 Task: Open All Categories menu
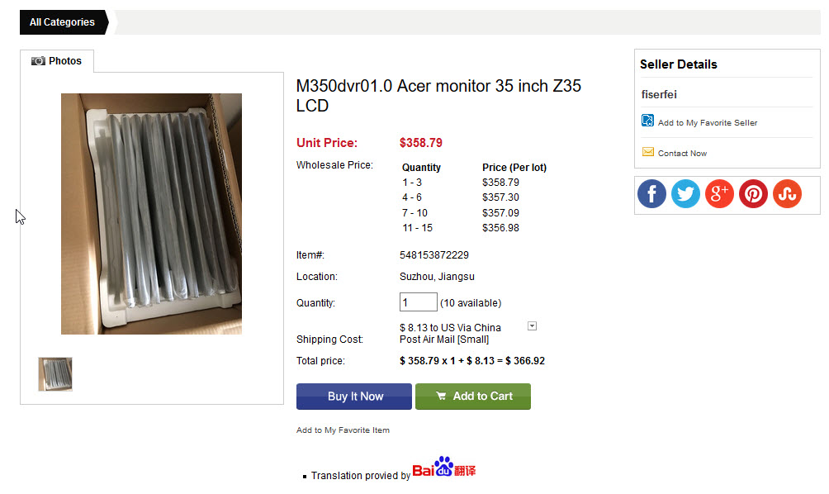click(64, 22)
